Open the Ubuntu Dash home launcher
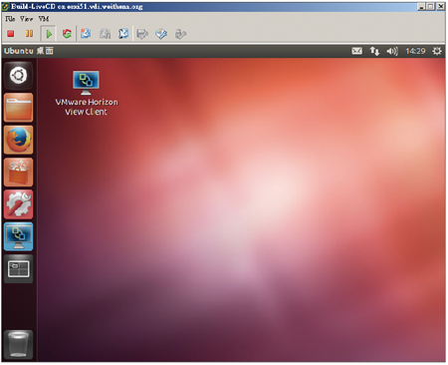This screenshot has height=365, width=448. 18,76
